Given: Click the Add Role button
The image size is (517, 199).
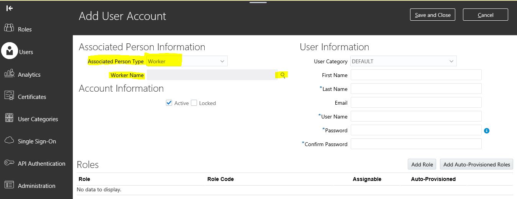Looking at the screenshot, I should [422, 164].
